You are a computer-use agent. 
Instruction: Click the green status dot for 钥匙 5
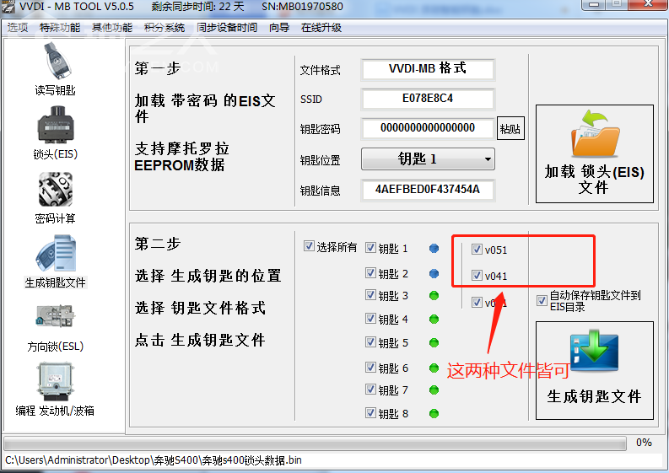[434, 342]
